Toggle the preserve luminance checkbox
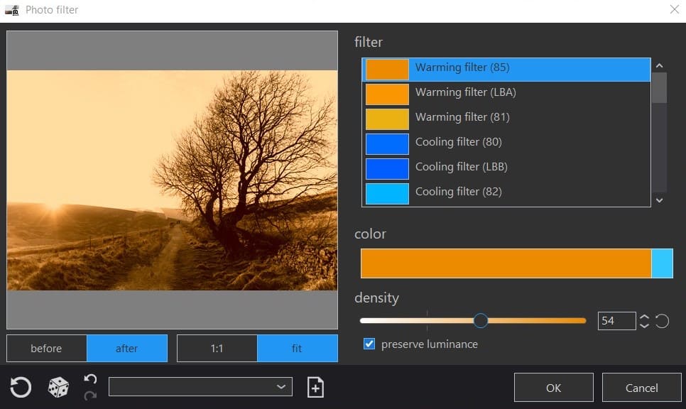The width and height of the screenshot is (686, 409). pyautogui.click(x=369, y=344)
